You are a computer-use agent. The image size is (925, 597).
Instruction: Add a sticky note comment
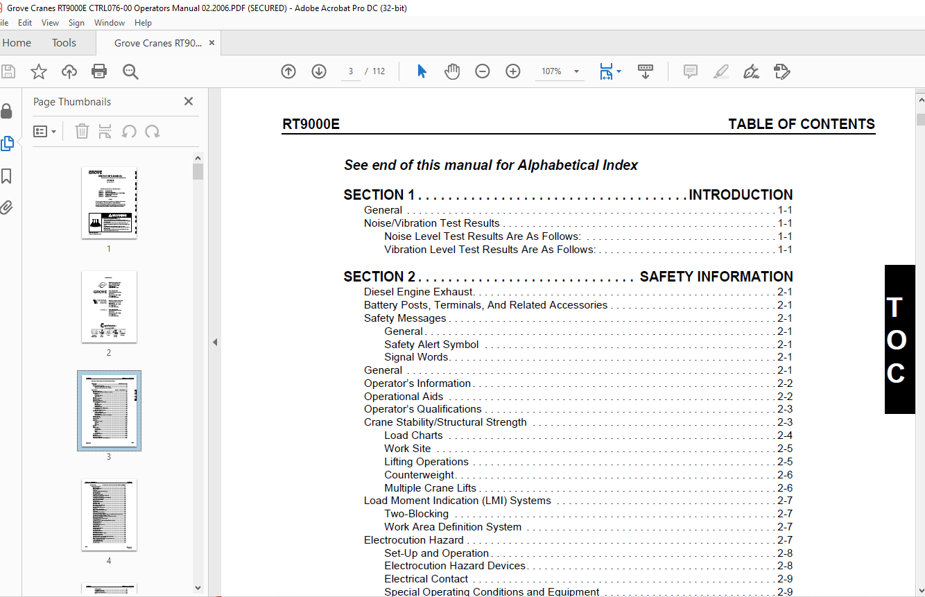pyautogui.click(x=690, y=71)
